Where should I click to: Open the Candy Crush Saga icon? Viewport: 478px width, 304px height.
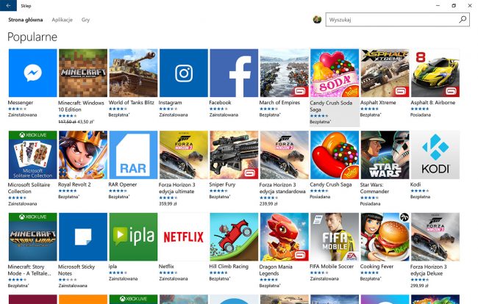[335, 155]
